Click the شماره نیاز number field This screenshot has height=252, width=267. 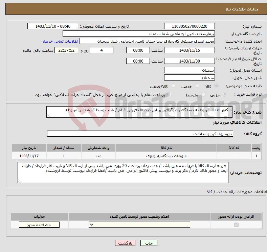189,26
